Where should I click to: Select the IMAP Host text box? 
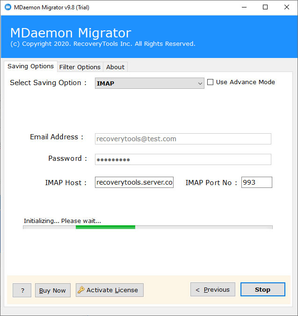click(134, 182)
